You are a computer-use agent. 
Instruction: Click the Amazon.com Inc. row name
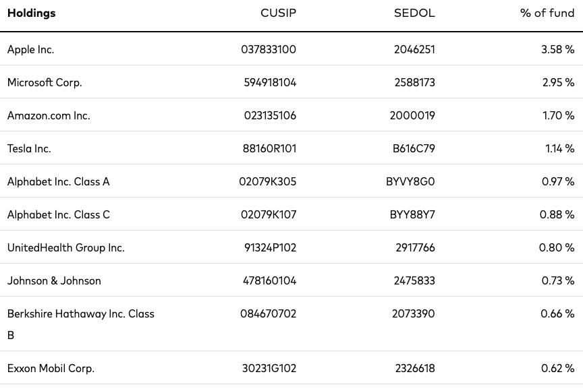(49, 115)
